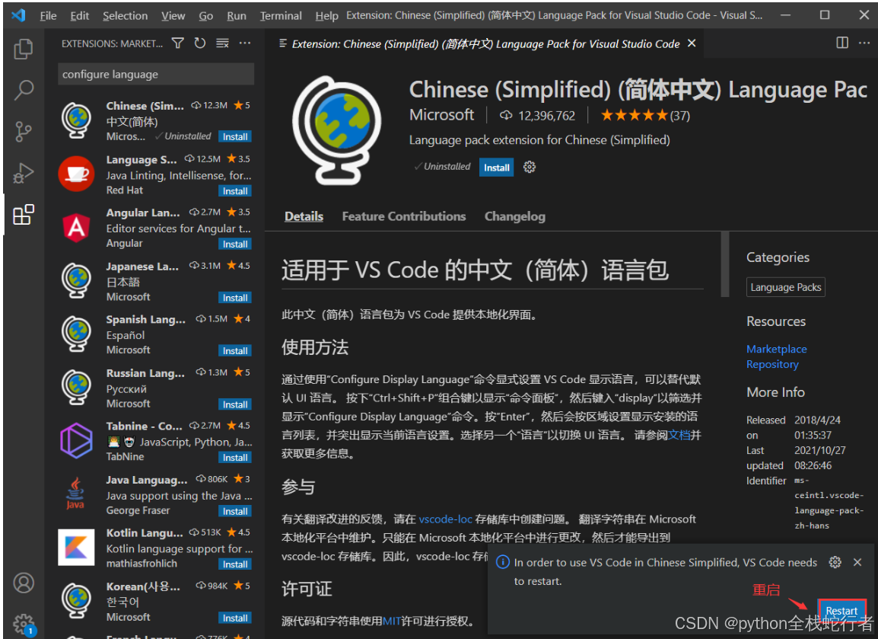This screenshot has height=639, width=878.
Task: Open the 文档 documentation link
Action: pyautogui.click(x=679, y=435)
